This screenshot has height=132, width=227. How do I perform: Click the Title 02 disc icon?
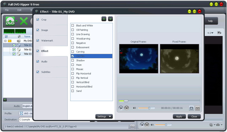pos(19,50)
